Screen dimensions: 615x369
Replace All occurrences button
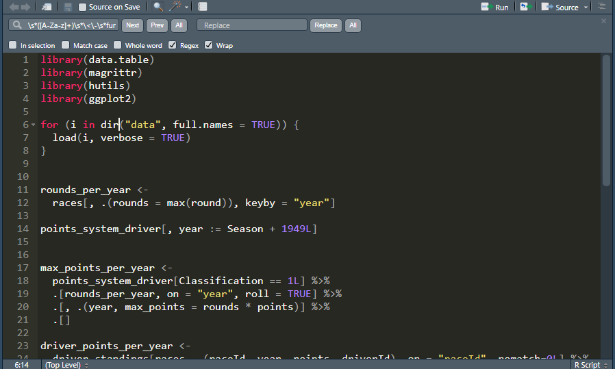click(353, 25)
